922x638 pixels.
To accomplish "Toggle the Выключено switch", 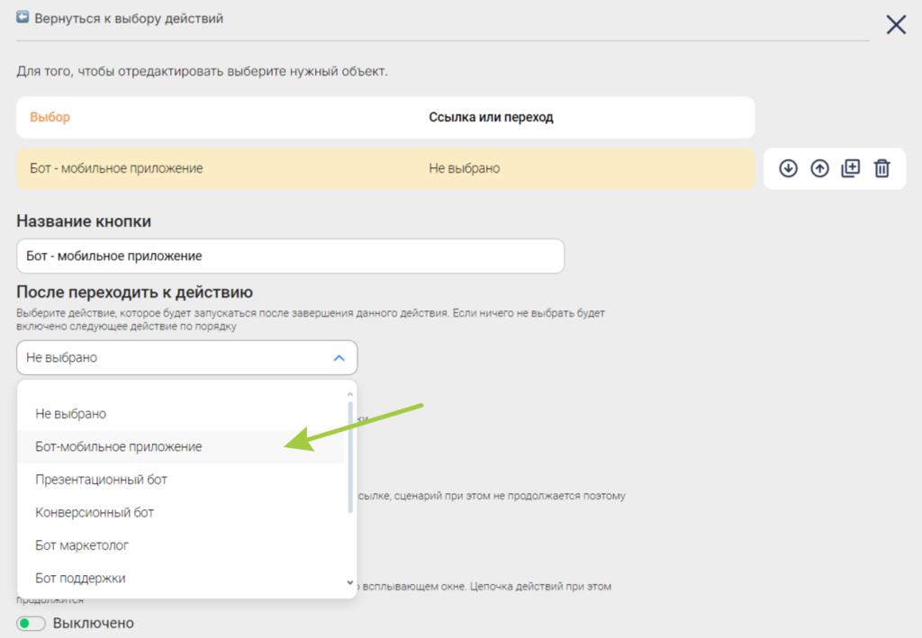I will click(32, 624).
